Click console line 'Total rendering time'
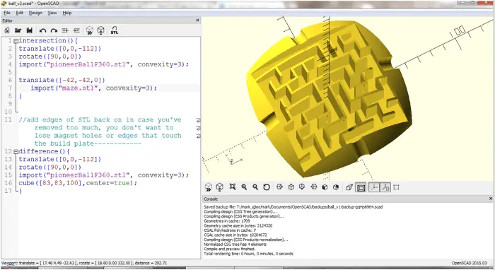The image size is (495, 270). coord(248,254)
